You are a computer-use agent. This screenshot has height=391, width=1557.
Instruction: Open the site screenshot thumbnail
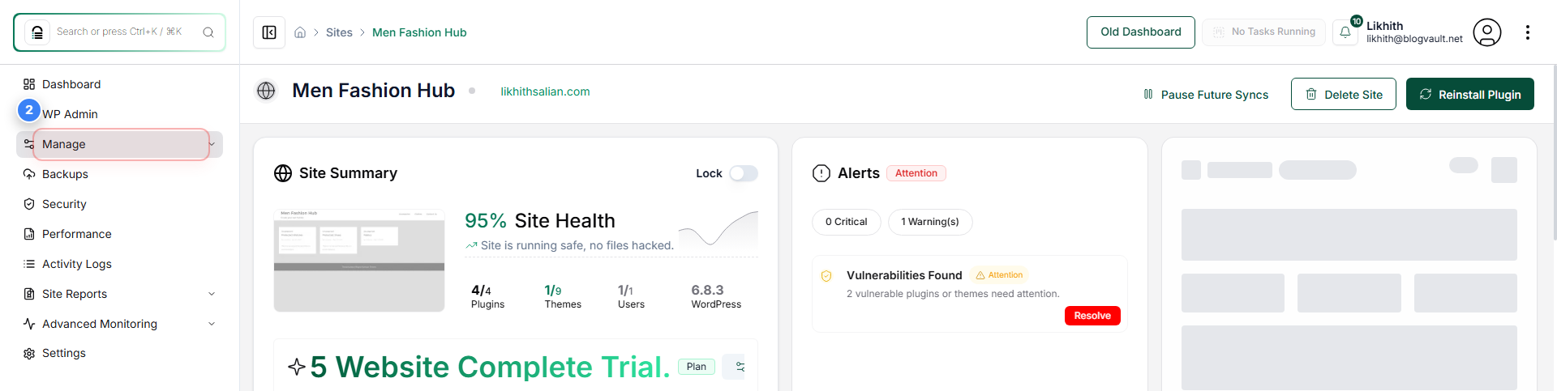pos(359,261)
